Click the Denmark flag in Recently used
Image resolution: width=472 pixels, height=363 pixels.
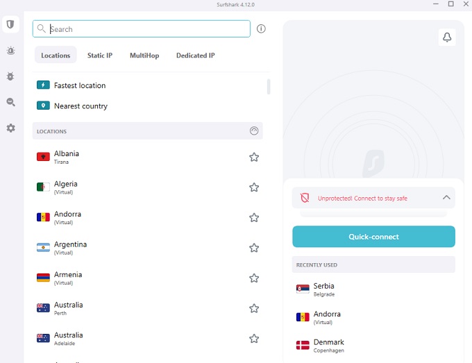(303, 345)
